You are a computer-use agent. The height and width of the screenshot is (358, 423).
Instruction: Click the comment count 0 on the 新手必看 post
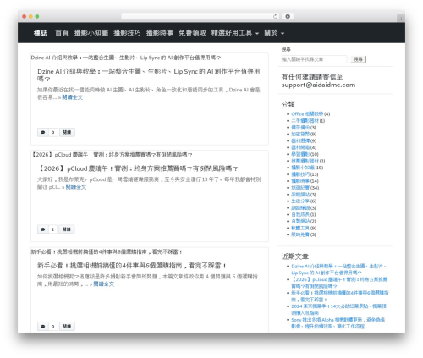click(x=53, y=327)
